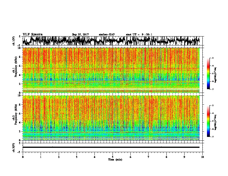Click the time axis tick label 8

tap(166, 157)
